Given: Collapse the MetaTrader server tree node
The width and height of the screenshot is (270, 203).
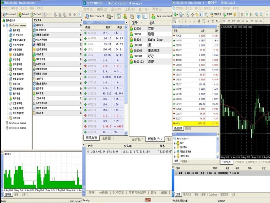Looking at the screenshot, I should (x=4, y=25).
